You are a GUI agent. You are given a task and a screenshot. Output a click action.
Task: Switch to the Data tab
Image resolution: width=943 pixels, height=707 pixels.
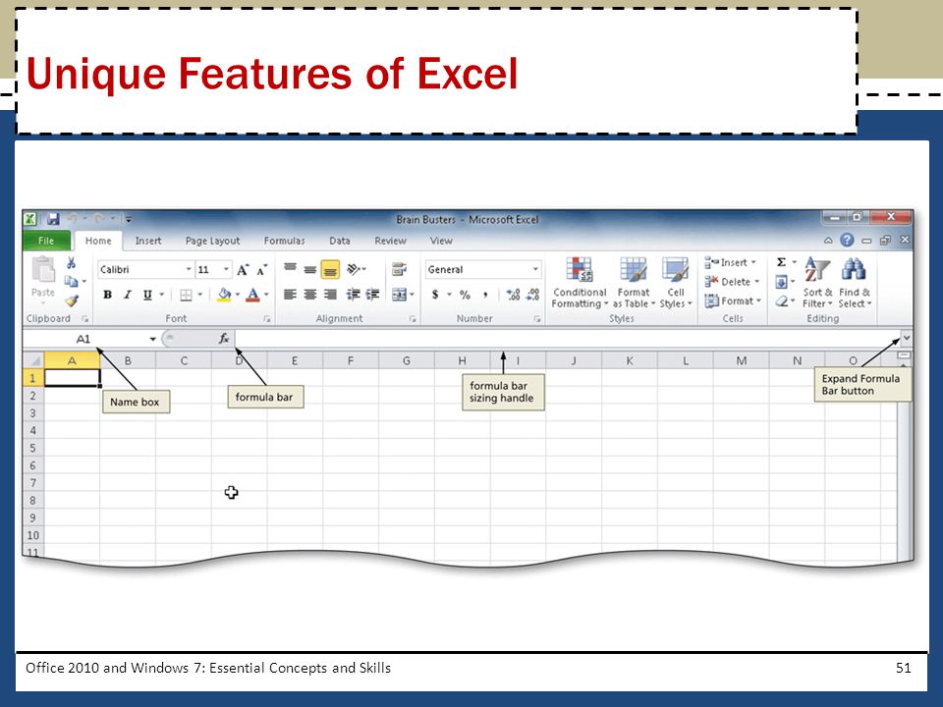(339, 241)
